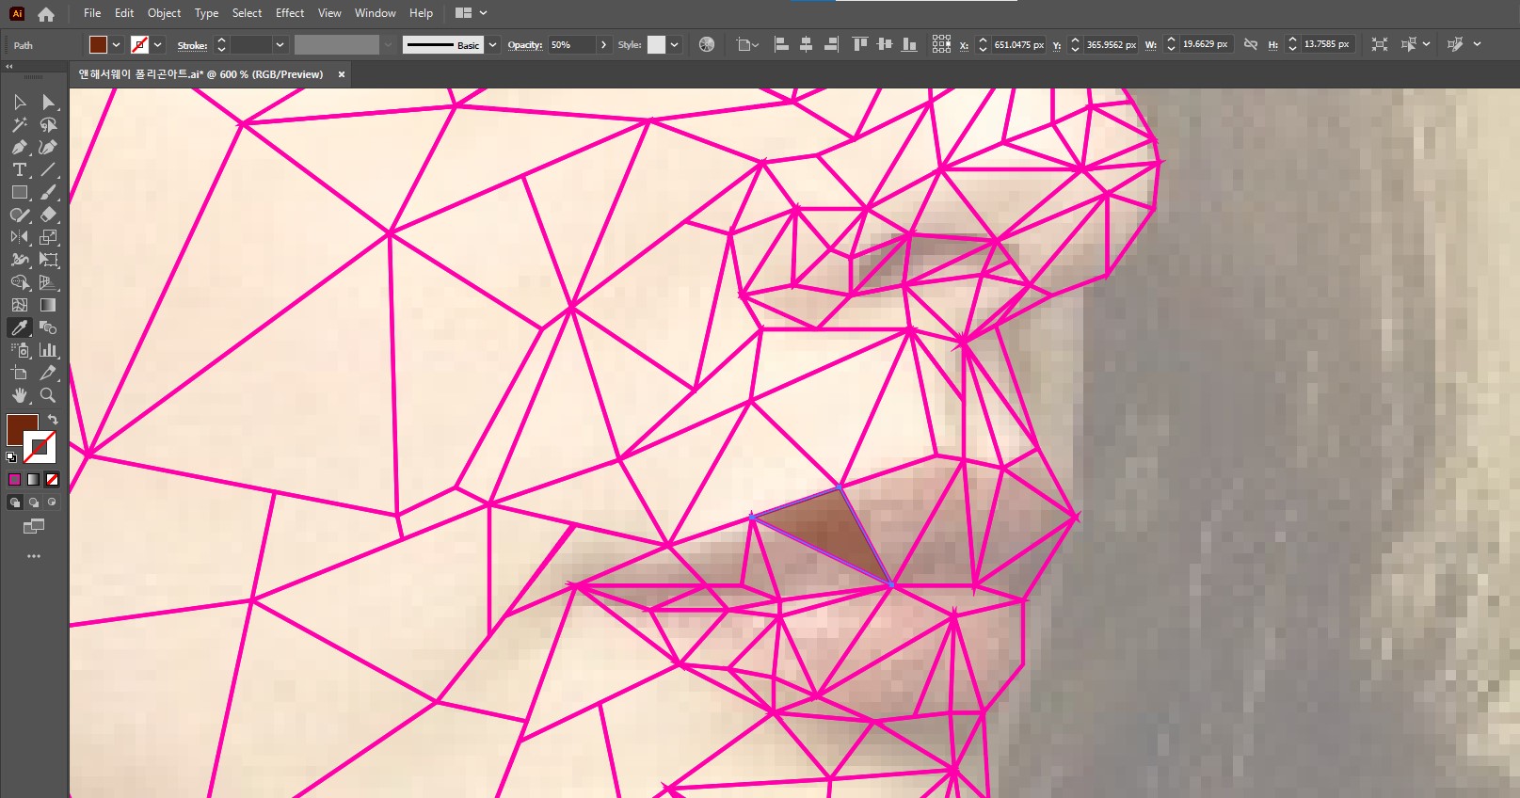Click horizontal align left button
Image resolution: width=1520 pixels, height=798 pixels.
point(781,44)
